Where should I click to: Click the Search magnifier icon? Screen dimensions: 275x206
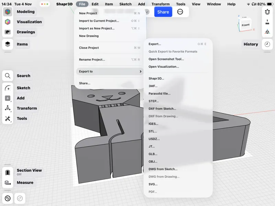(8, 76)
